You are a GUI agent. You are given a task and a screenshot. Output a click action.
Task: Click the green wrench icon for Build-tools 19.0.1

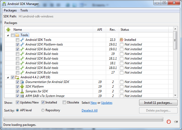22,49
